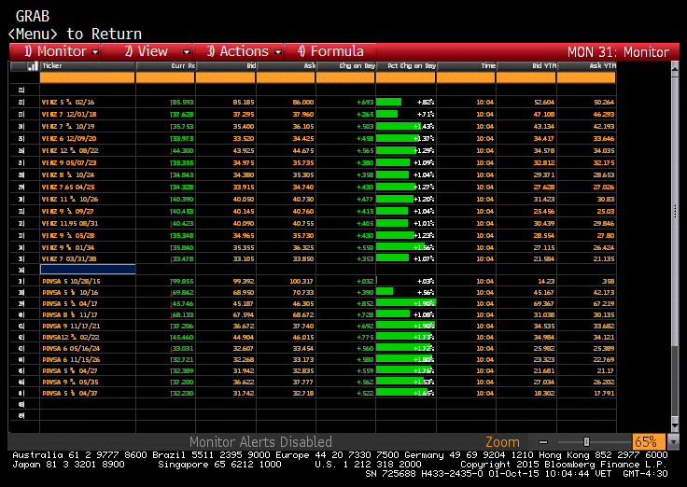Open the Monitor menu

coord(55,51)
